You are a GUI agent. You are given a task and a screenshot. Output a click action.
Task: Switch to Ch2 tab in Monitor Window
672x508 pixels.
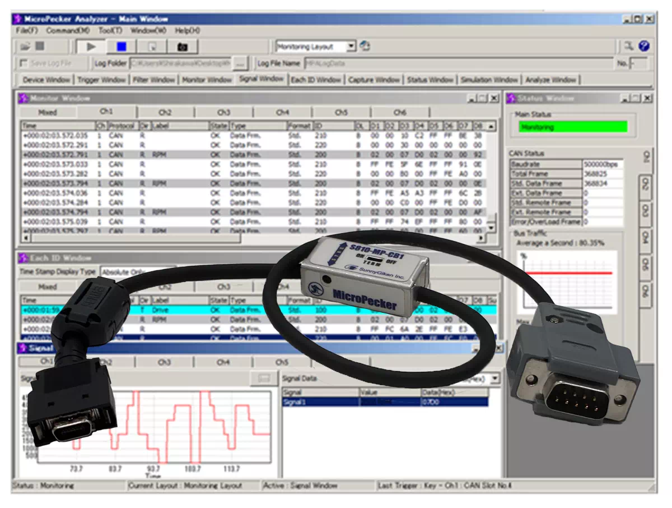coord(165,112)
